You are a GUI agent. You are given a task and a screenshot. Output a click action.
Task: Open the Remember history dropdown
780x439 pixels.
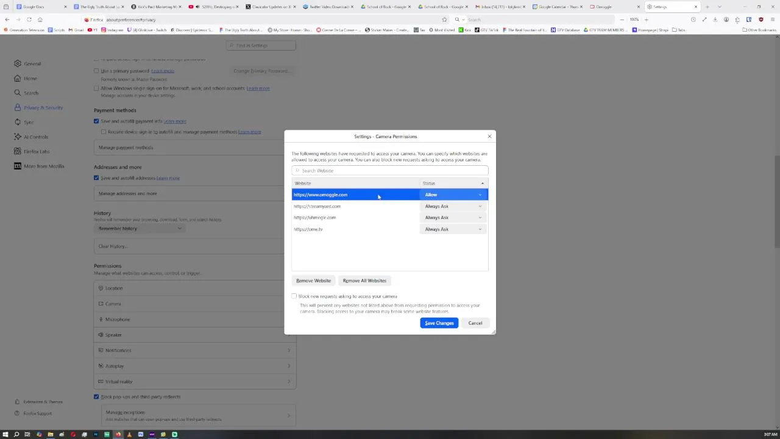(x=140, y=229)
